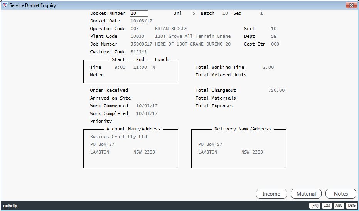Screen dimensions: 359x211
Task: Click operator name BRIAN BLOGGS
Action: [171, 29]
